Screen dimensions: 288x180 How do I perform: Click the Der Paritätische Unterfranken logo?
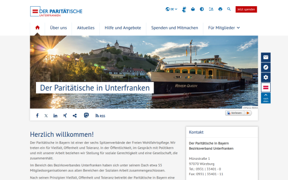(56, 12)
